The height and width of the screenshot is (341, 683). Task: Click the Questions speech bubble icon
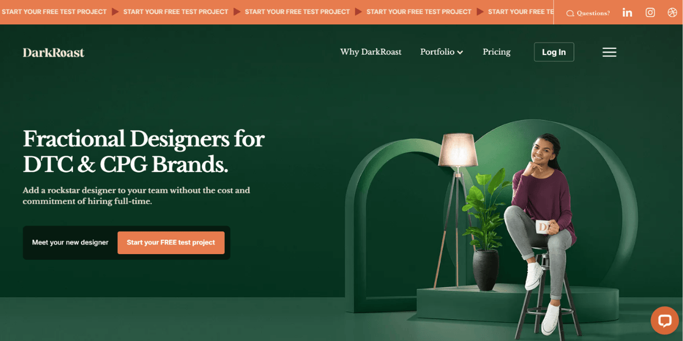point(570,13)
